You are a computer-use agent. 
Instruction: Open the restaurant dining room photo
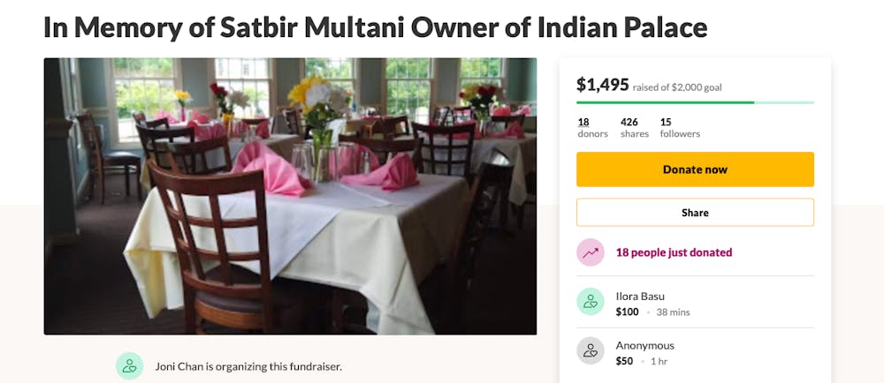[290, 196]
